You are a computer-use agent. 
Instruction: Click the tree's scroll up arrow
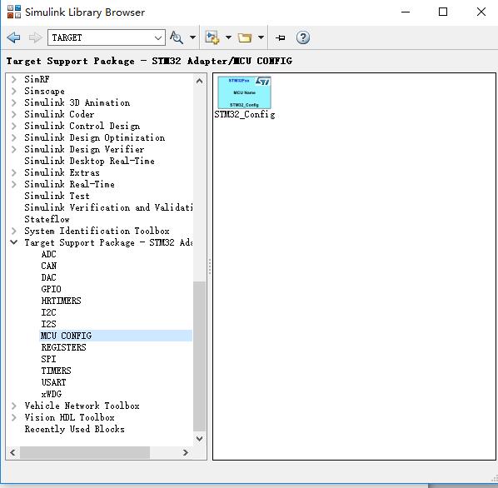click(x=200, y=81)
